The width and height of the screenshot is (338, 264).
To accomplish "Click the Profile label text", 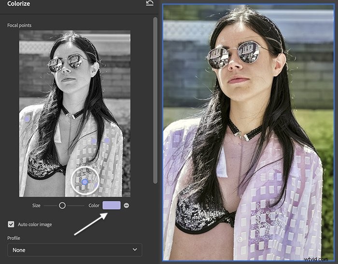I will point(14,238).
